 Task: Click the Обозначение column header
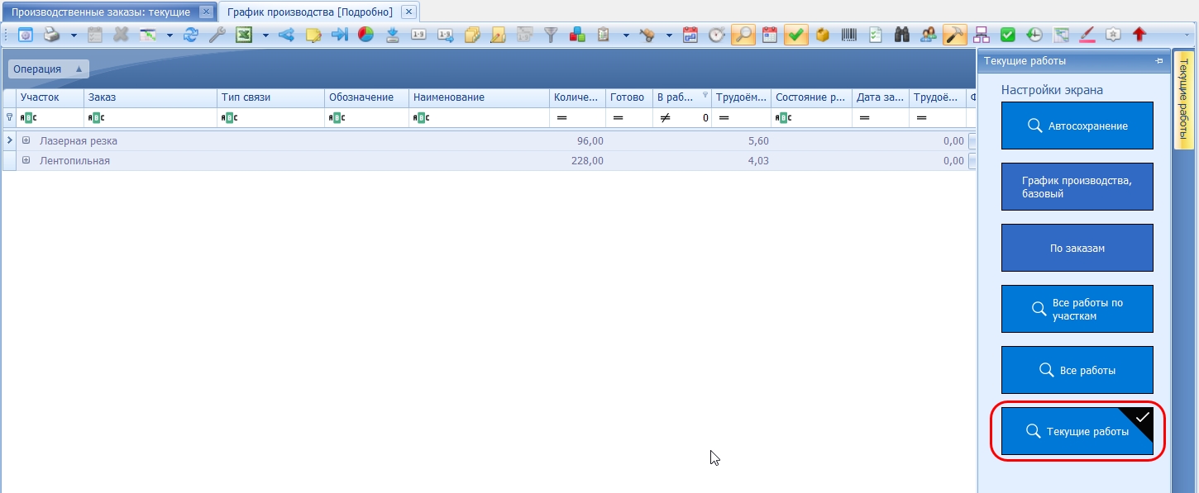pyautogui.click(x=367, y=97)
